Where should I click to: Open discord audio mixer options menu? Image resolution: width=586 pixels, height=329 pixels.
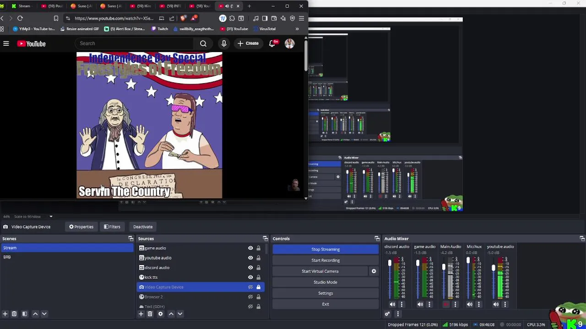(402, 304)
